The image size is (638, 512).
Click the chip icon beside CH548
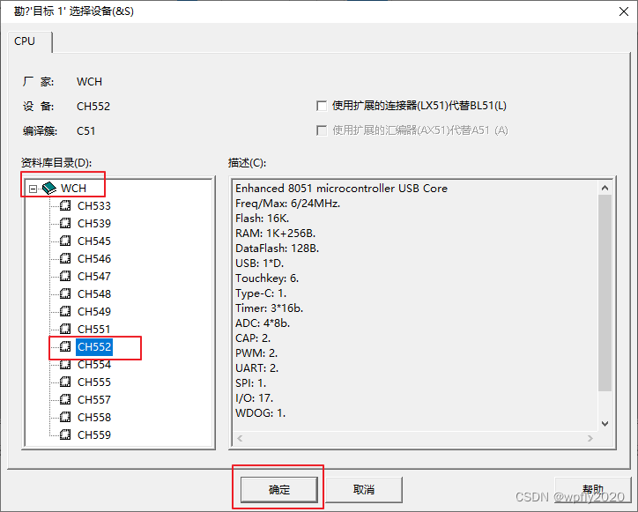(65, 293)
